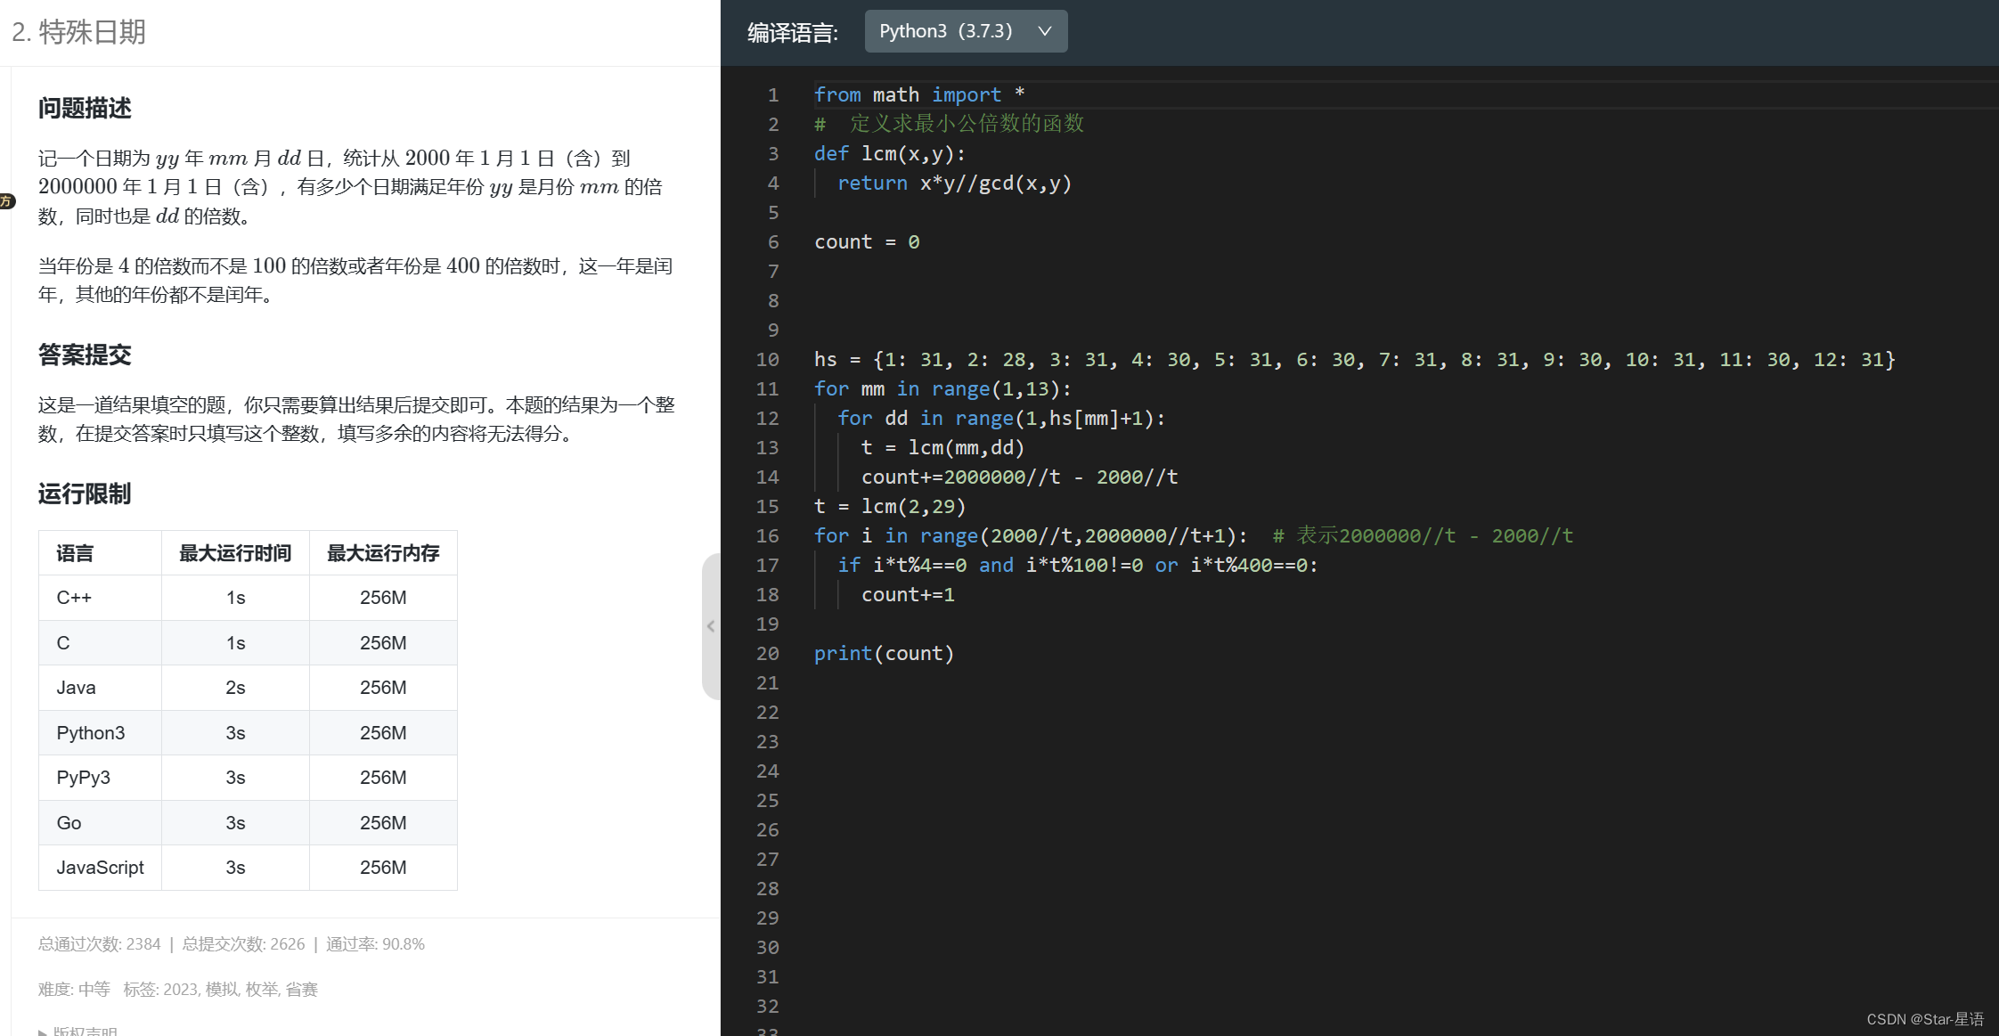Click the 1s time limit in the C++ row
1999x1036 pixels.
(x=235, y=598)
